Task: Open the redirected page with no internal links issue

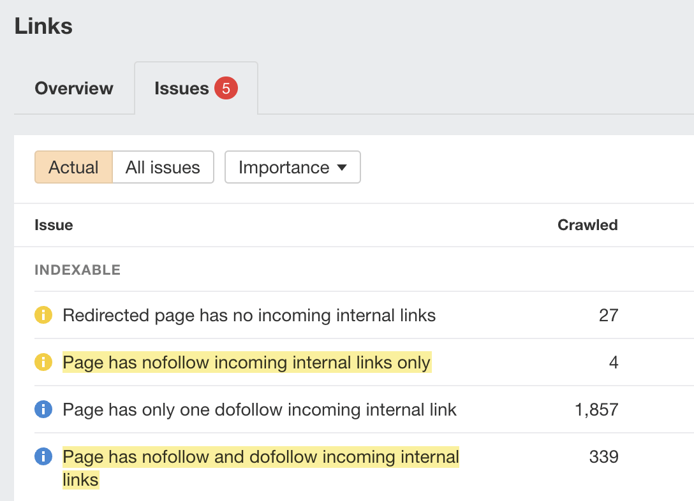Action: coord(249,315)
